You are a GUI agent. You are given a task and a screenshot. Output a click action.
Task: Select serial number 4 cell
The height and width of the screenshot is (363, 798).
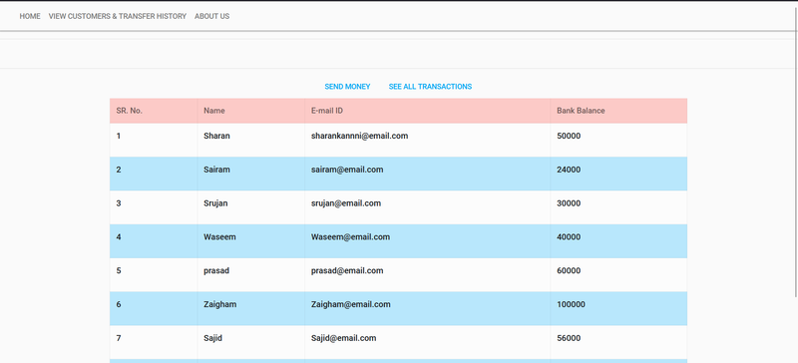tap(154, 240)
